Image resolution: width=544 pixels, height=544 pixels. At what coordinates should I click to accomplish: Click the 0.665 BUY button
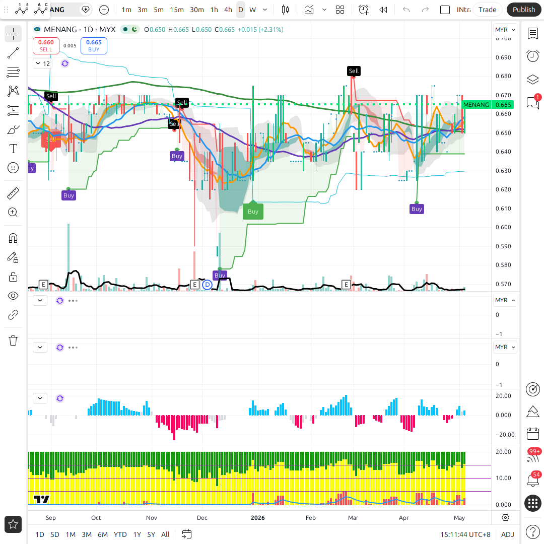point(94,45)
